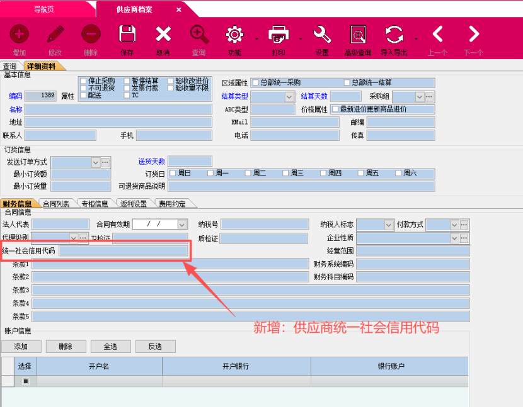The image size is (523, 407).
Task: Expand 导入导出 dropdown arrow
Action: (416, 39)
